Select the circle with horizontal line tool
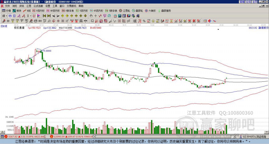The image size is (269, 144). [x=35, y=21]
